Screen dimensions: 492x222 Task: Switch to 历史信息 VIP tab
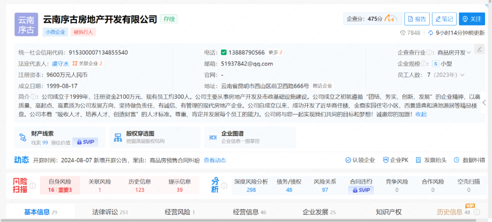coord(453,212)
